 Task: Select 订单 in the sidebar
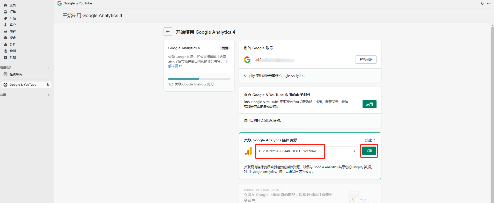(13, 12)
